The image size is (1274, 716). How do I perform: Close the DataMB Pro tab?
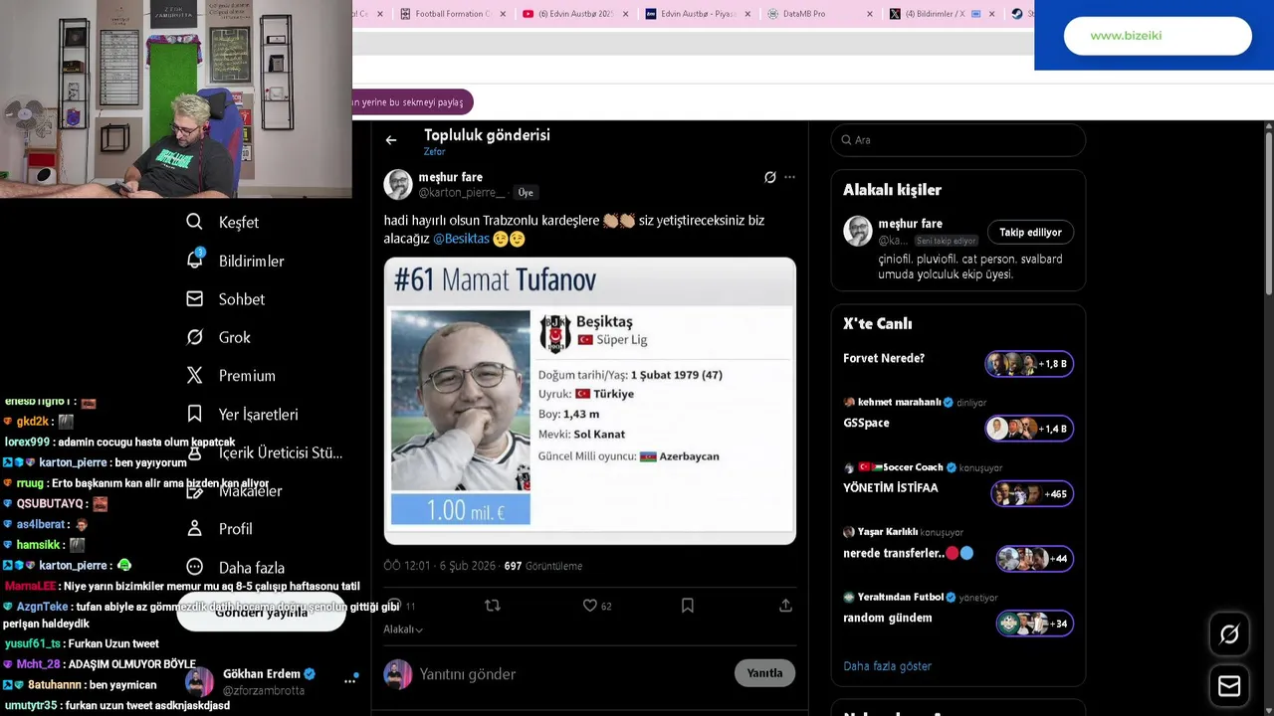(x=870, y=14)
